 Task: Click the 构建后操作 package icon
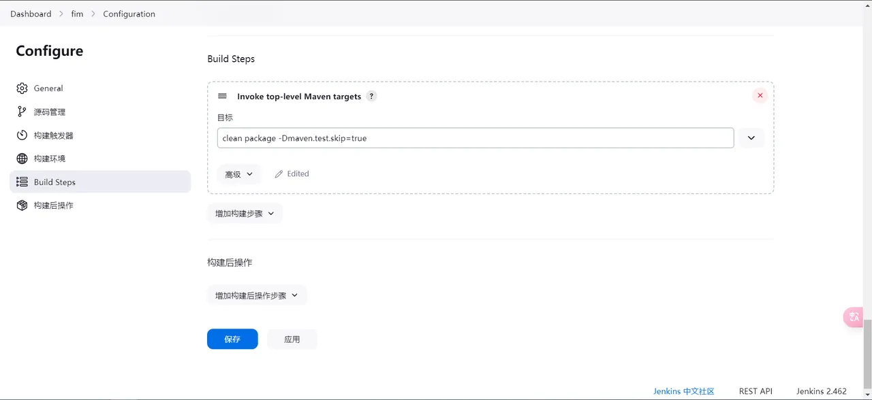point(22,205)
